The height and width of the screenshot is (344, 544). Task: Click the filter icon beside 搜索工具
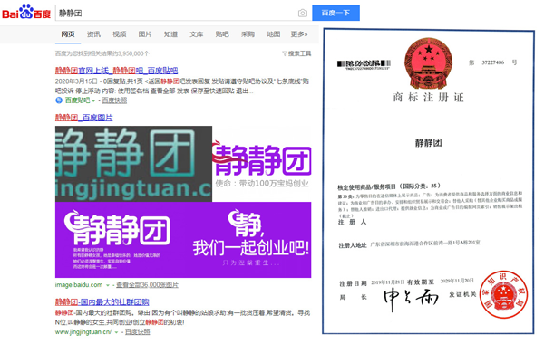[x=285, y=53]
